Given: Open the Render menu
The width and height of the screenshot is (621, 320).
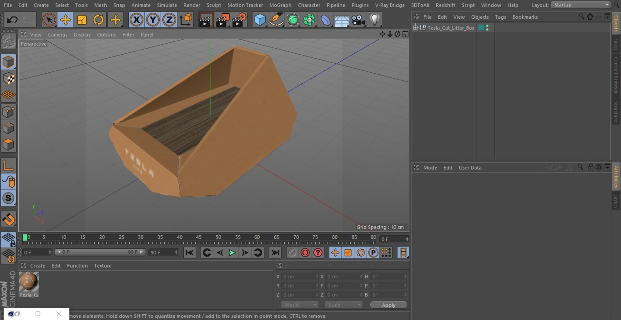Looking at the screenshot, I should 192,5.
